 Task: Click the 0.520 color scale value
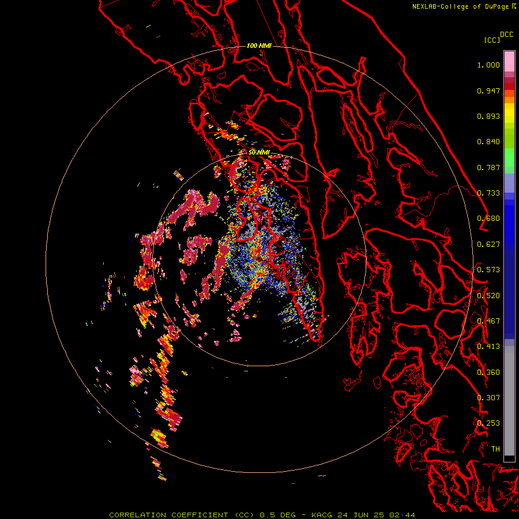pyautogui.click(x=488, y=296)
